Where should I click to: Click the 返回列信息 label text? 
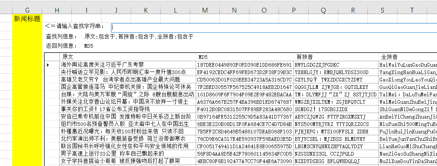(61, 46)
